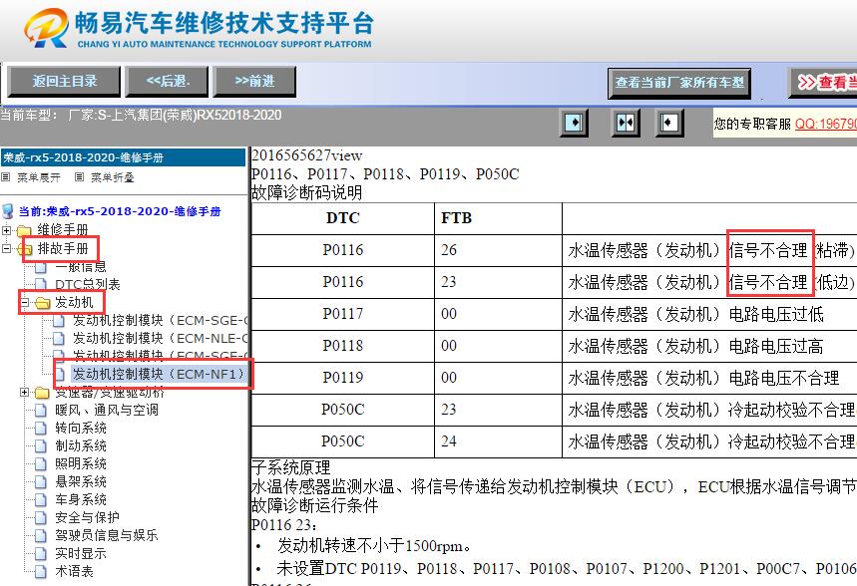Image resolution: width=857 pixels, height=586 pixels.
Task: Click the page icon beside ECM-NF1 entry
Action: click(x=60, y=374)
